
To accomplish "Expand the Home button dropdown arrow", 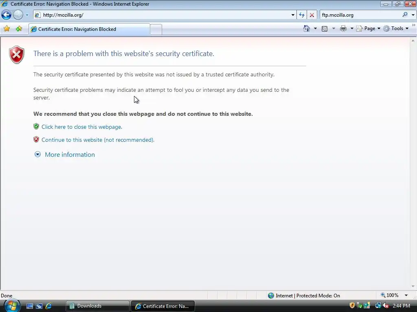I will tap(316, 28).
